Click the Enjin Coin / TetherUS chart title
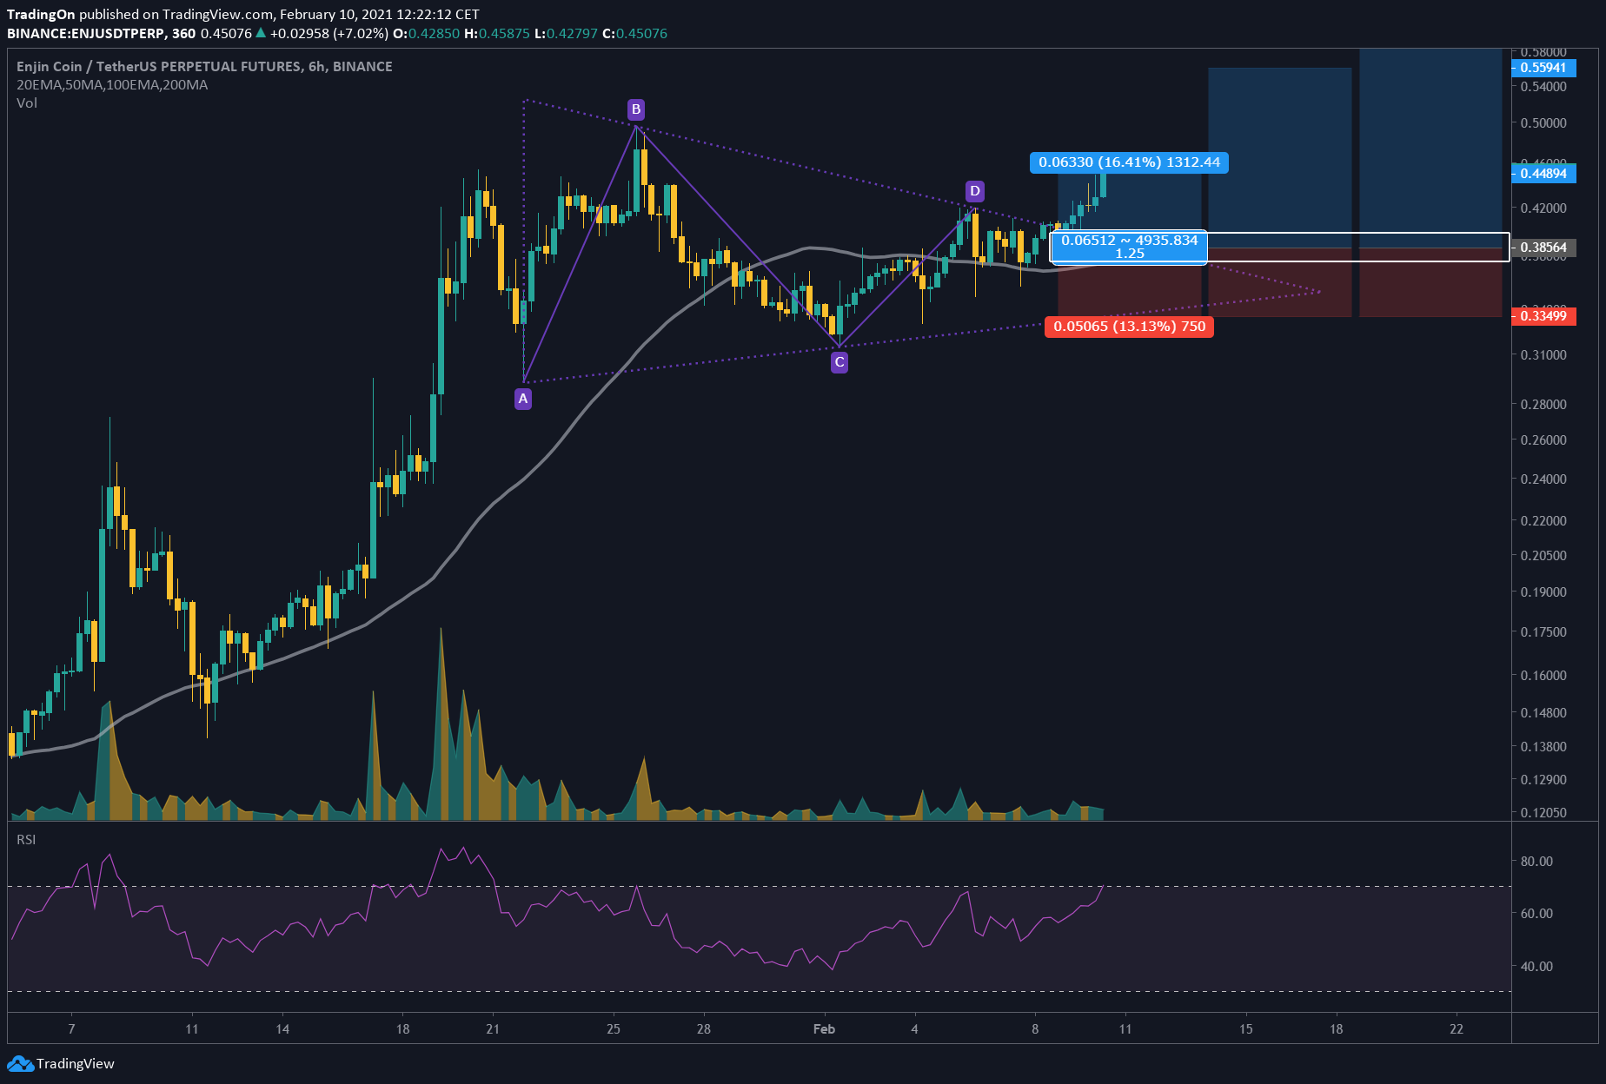Viewport: 1606px width, 1084px height. (204, 66)
